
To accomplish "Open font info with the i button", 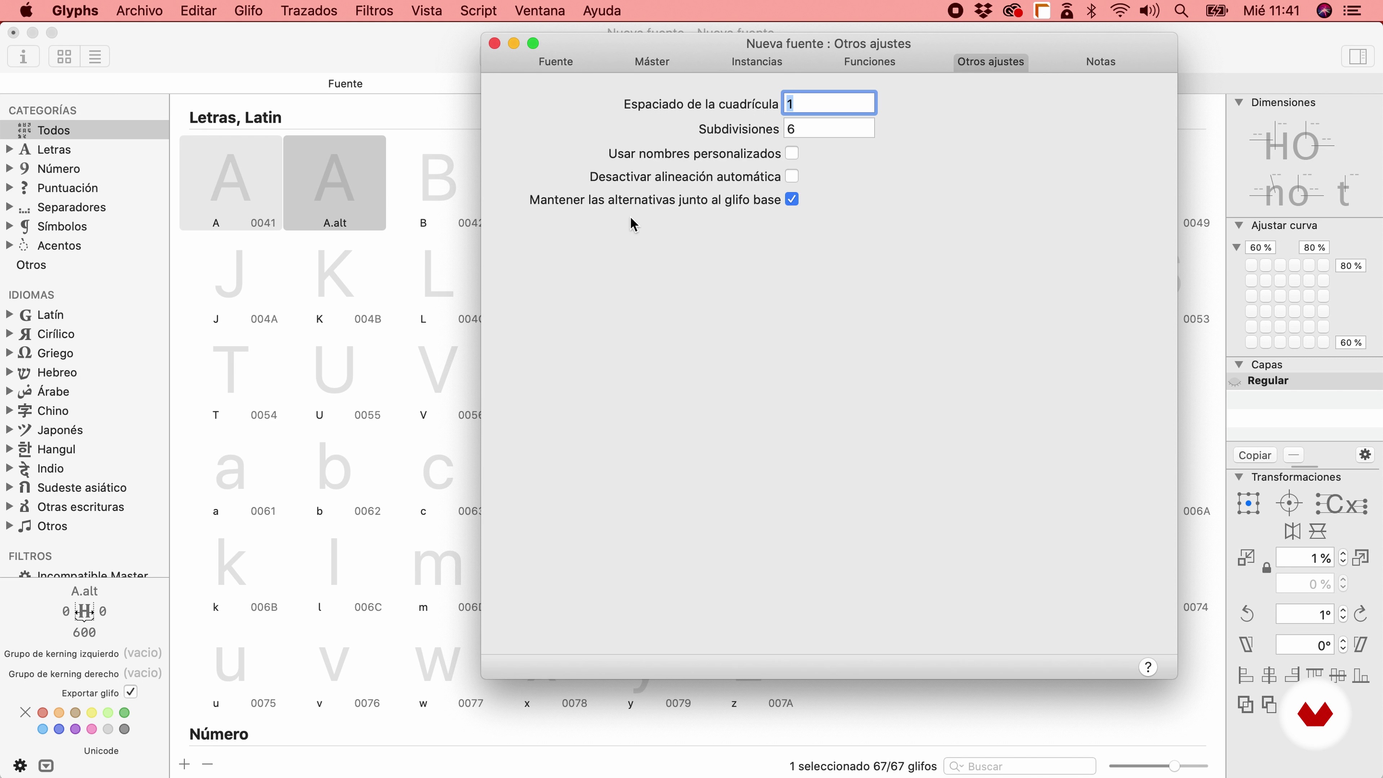I will click(x=23, y=57).
